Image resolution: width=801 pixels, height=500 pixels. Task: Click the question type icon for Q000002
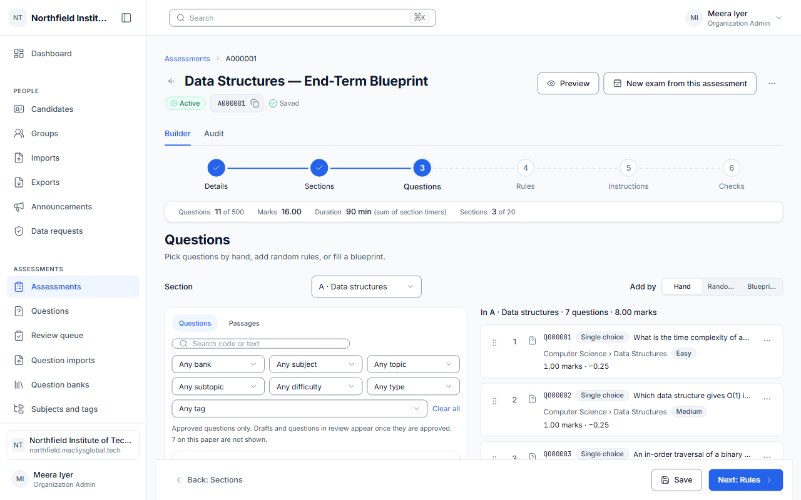pyautogui.click(x=533, y=399)
